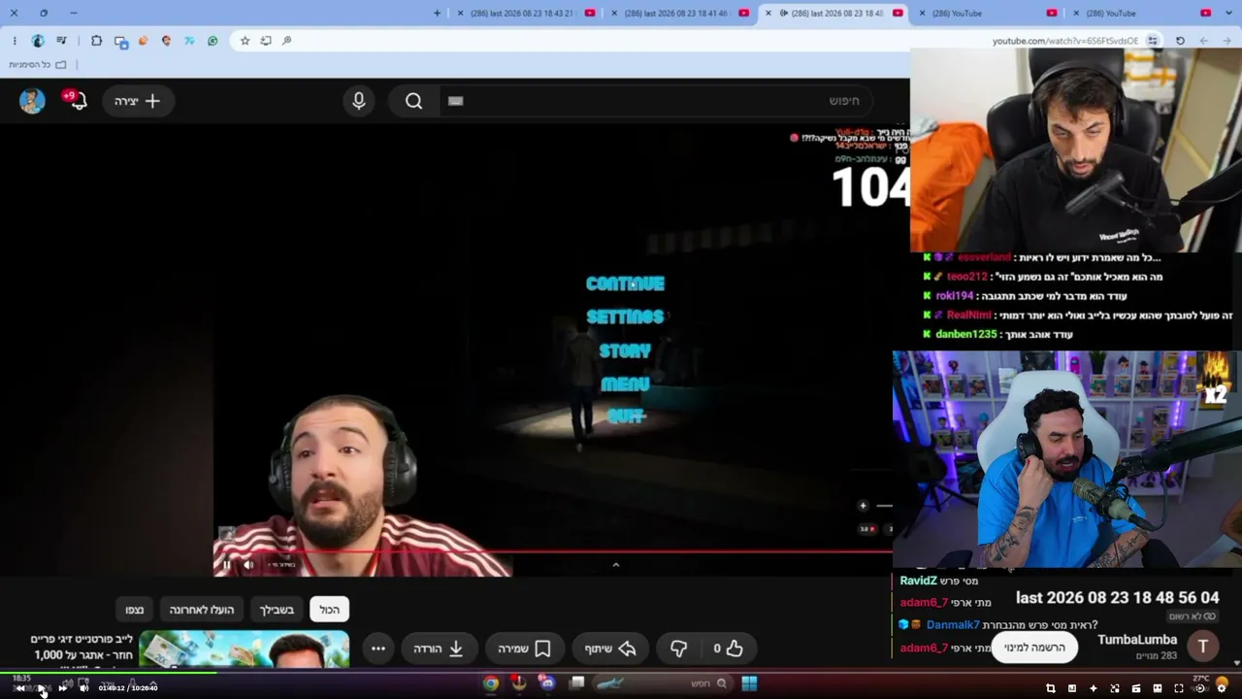The height and width of the screenshot is (699, 1242).
Task: Click the red video progress bar
Action: 553,551
